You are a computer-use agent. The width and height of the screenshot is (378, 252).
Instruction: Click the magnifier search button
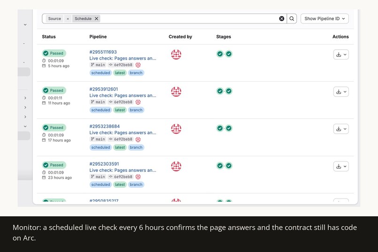292,19
